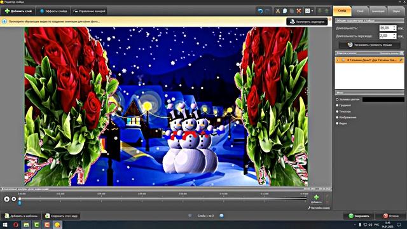Select Заливка цветом background option

click(348, 99)
